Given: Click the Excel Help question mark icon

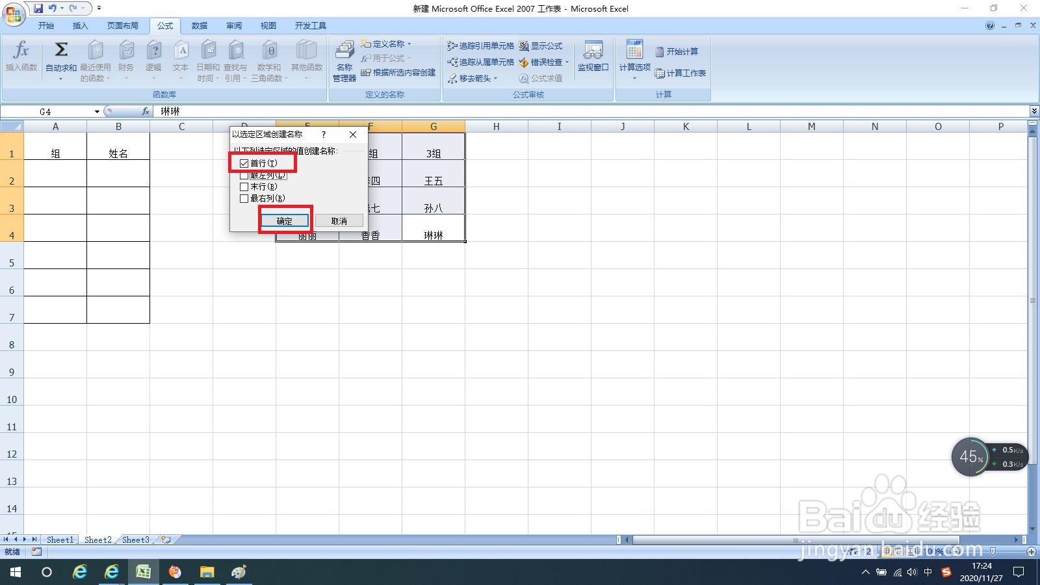Looking at the screenshot, I should coord(990,25).
